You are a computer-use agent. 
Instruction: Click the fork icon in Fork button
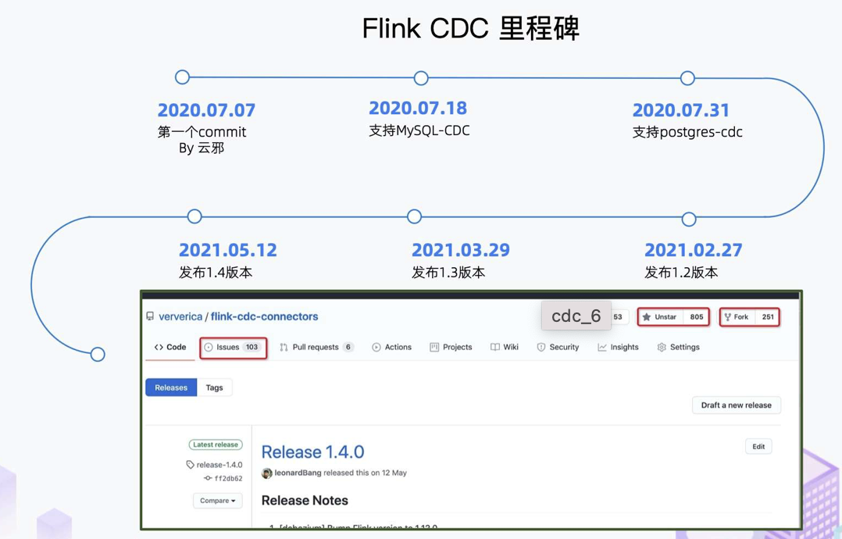tap(728, 316)
